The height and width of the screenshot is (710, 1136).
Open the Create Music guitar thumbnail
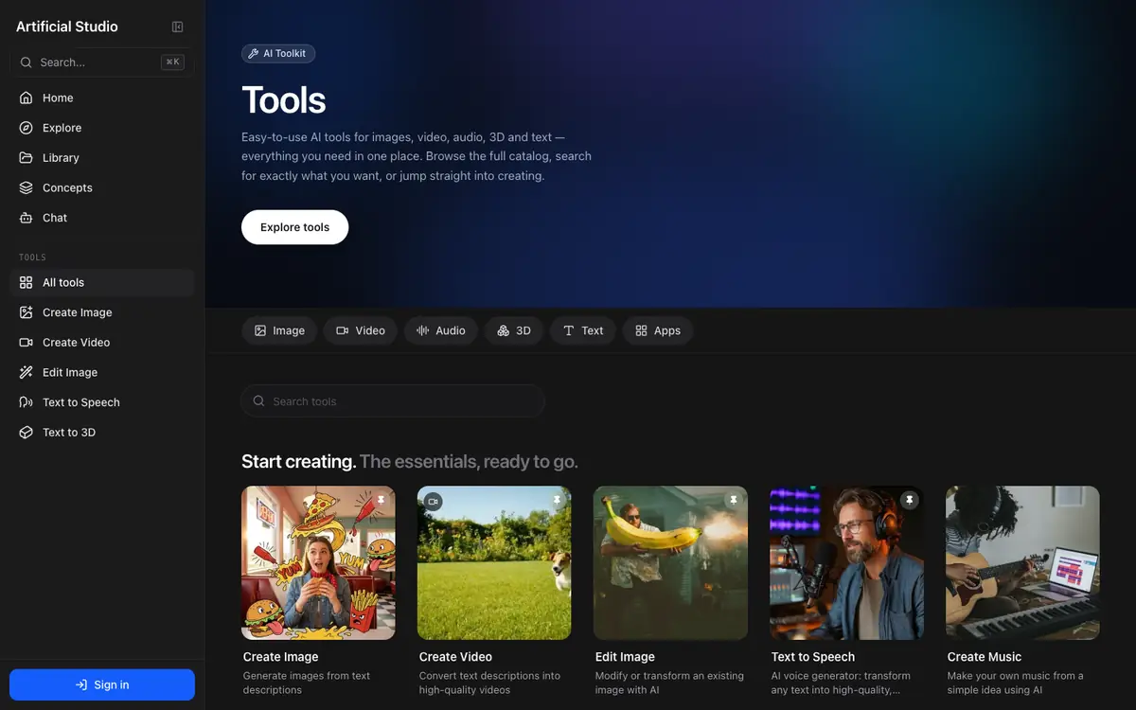(x=1022, y=562)
